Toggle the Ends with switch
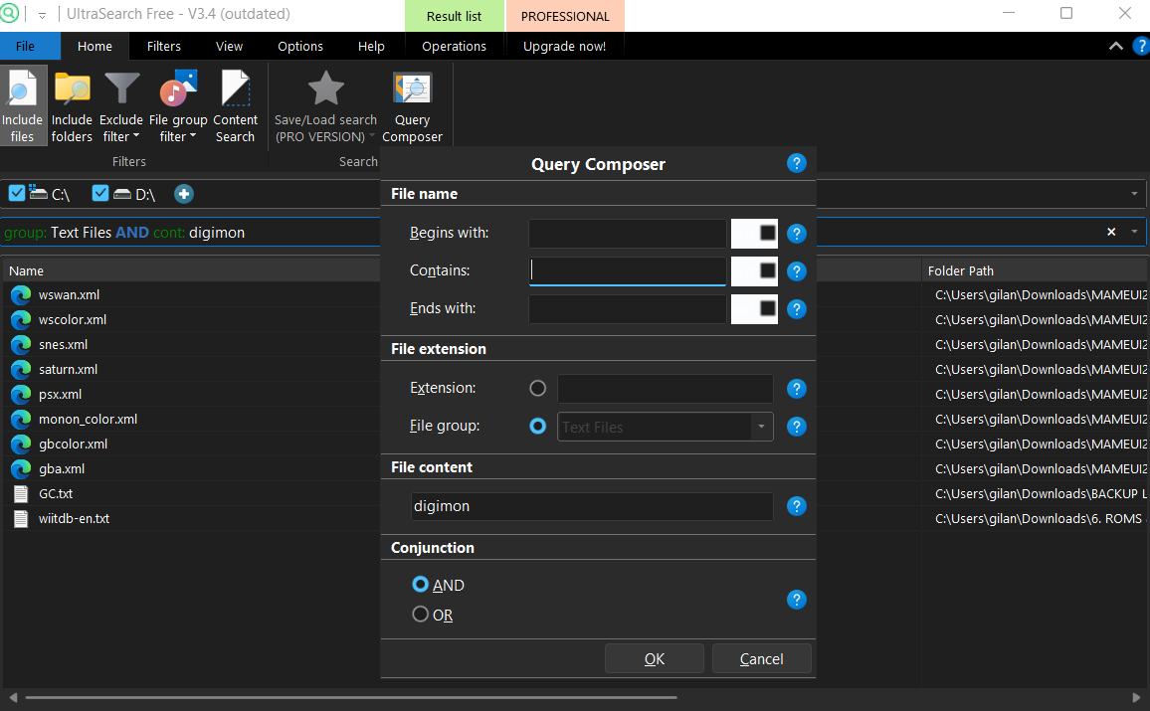This screenshot has width=1150, height=711. pyautogui.click(x=755, y=309)
